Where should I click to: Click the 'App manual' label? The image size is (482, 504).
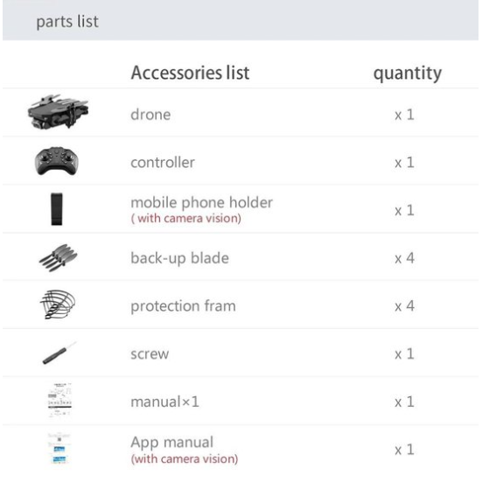[172, 443]
